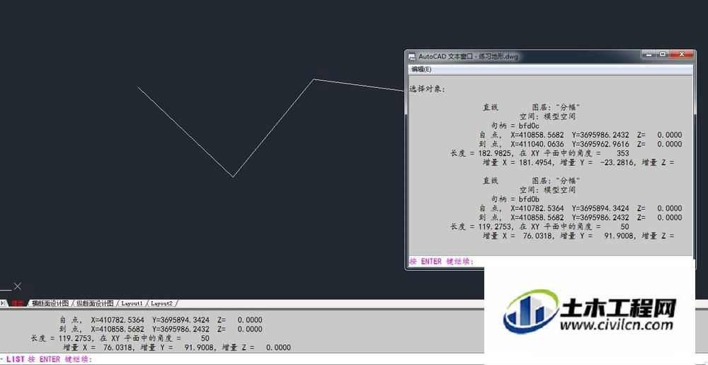The width and height of the screenshot is (708, 365).
Task: Click the 到 点 X=411040.0636 line
Action: pos(581,144)
